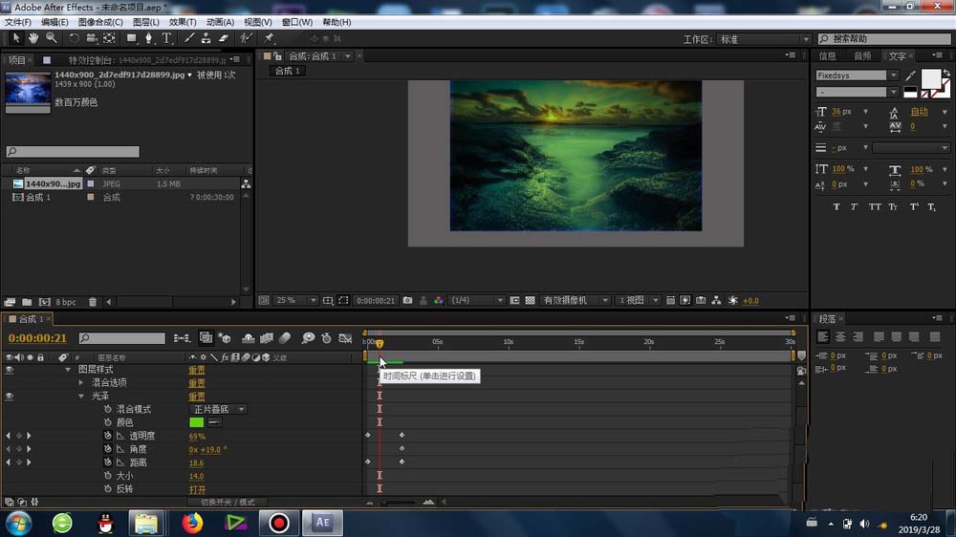
Task: Expand the 混合选项 property group
Action: (x=81, y=382)
